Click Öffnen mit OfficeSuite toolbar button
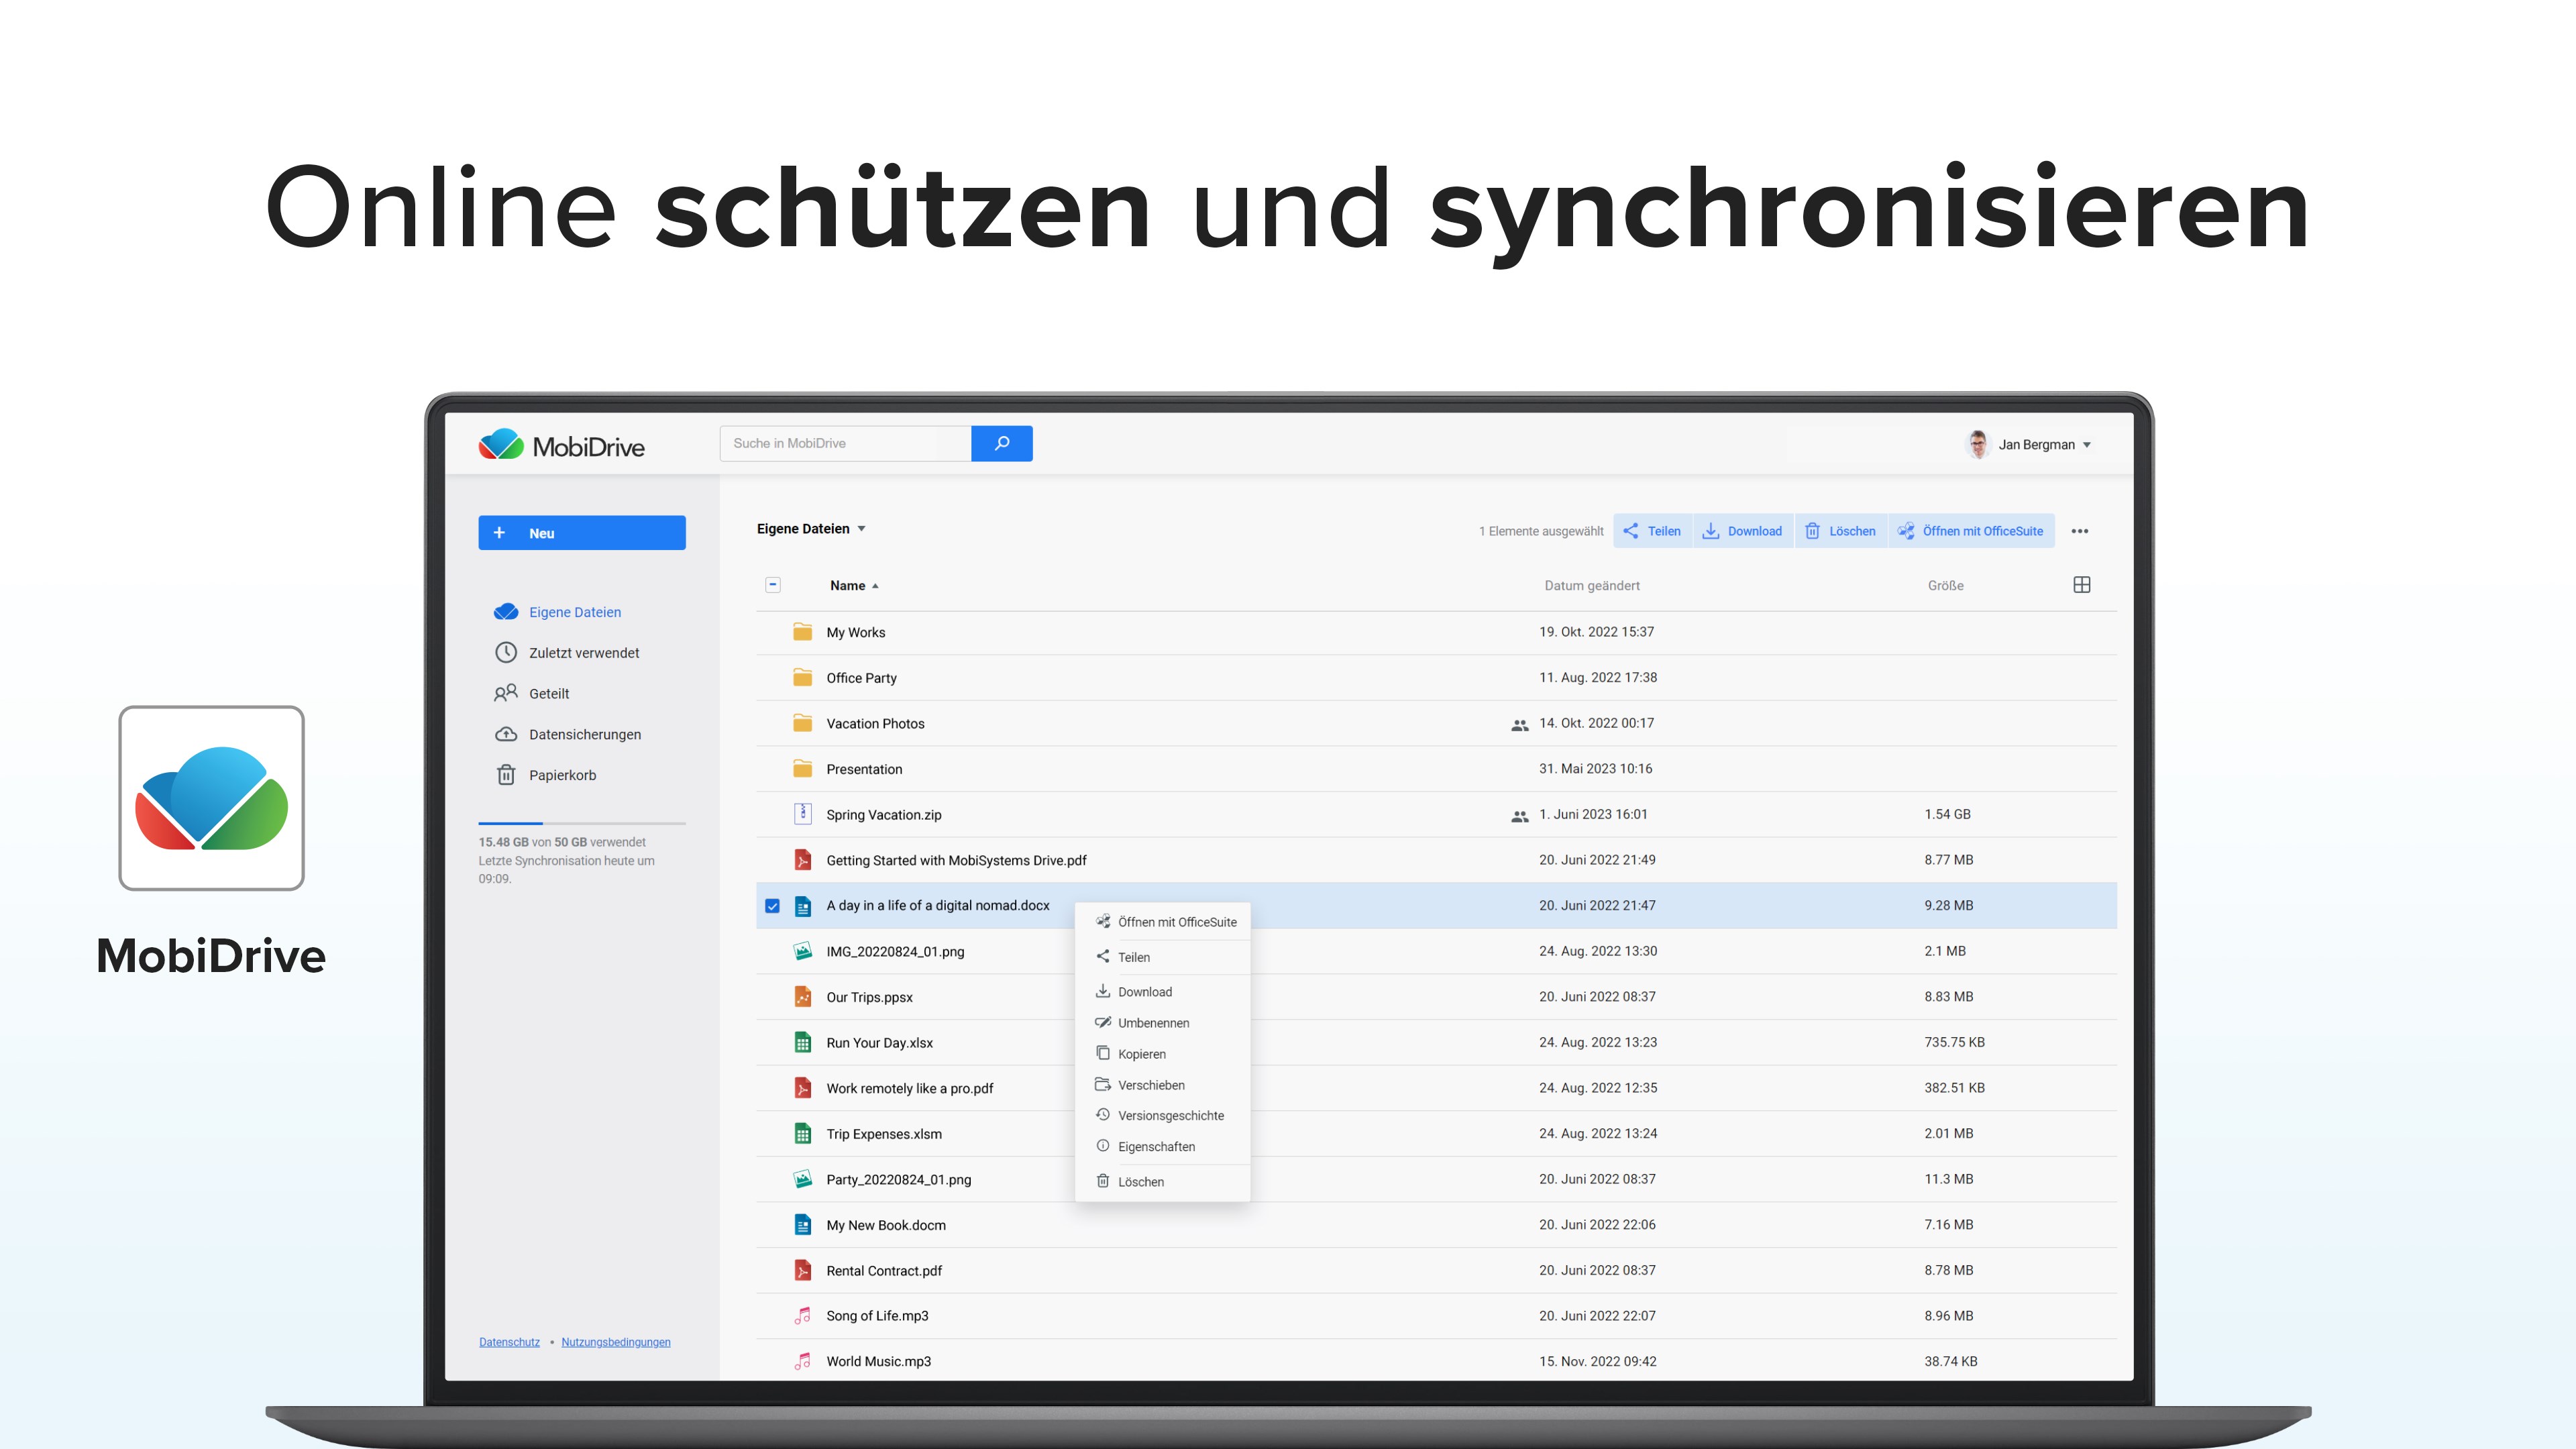Image resolution: width=2576 pixels, height=1449 pixels. pos(1971,531)
